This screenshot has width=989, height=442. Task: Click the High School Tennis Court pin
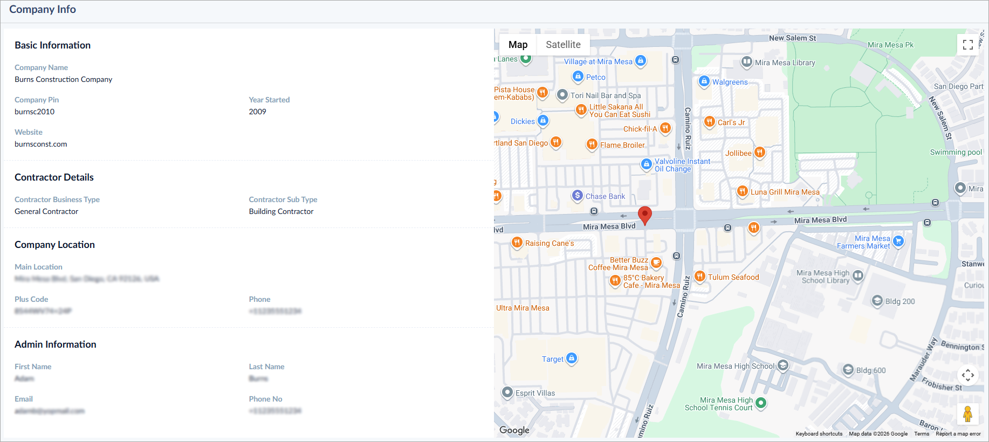(761, 403)
